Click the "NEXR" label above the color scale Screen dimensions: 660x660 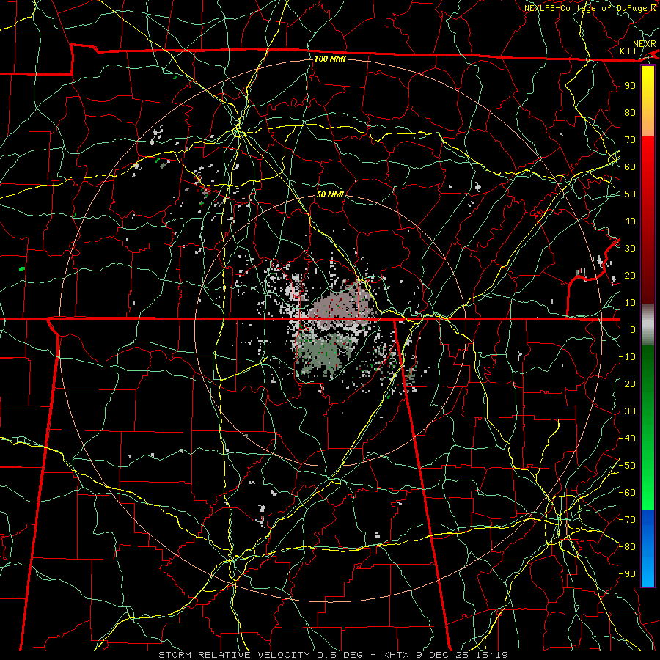pyautogui.click(x=644, y=44)
